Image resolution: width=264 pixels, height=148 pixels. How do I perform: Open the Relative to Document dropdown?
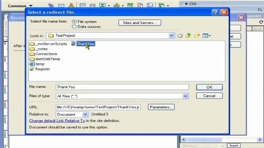pos(85,114)
